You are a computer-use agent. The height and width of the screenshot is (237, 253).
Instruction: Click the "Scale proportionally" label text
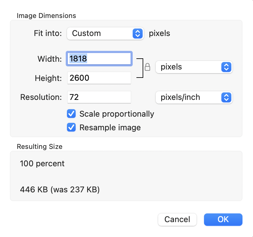tap(117, 114)
